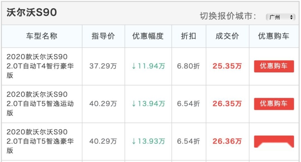Click discount amount ↓13.93万
301x162 pixels.
[148, 141]
